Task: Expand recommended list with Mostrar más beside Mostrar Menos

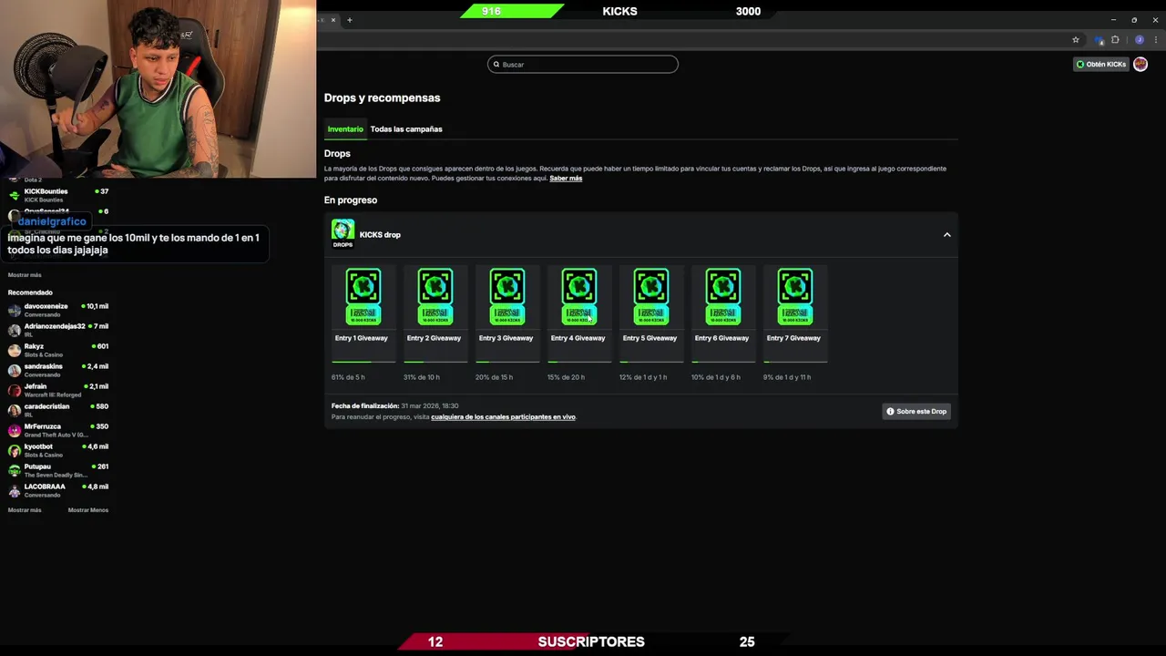Action: coord(25,510)
